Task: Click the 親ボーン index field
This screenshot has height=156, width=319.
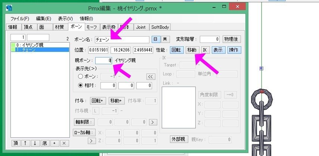Action: (103, 60)
